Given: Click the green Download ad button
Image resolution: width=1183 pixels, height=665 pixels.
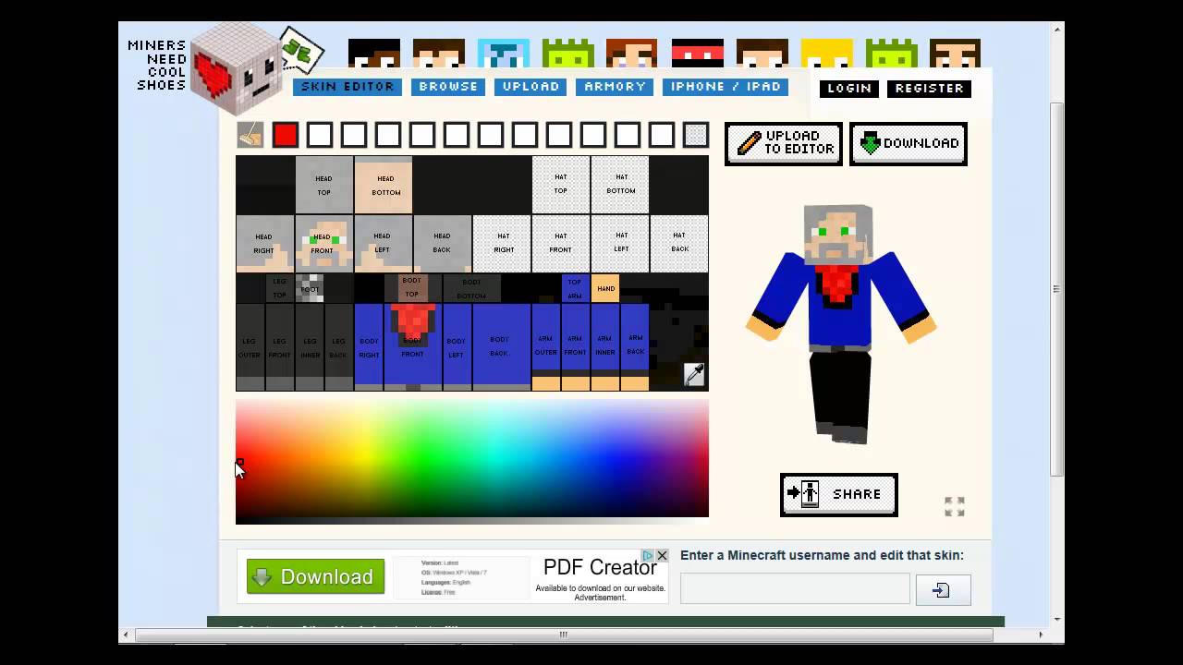Looking at the screenshot, I should coord(315,576).
